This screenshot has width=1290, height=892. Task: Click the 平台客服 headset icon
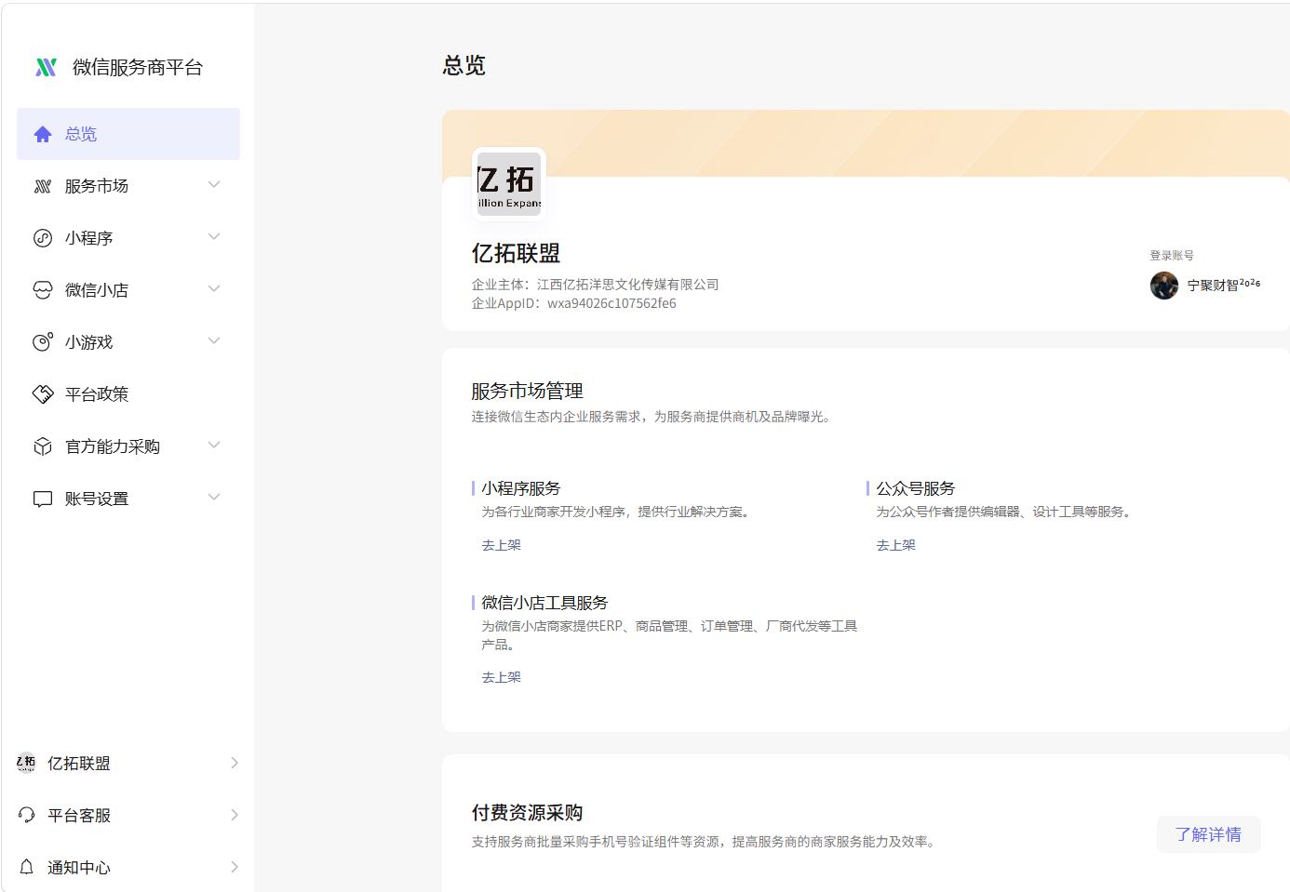26,815
